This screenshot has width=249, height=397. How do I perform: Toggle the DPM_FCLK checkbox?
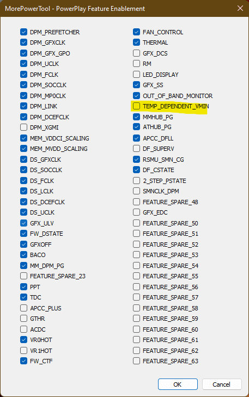(23, 75)
